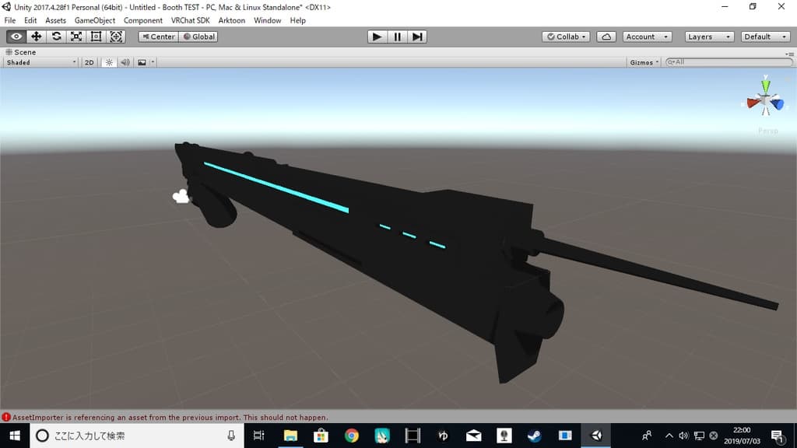Viewport: 797px width, 448px height.
Task: Click the network icon in system tray
Action: click(699, 436)
